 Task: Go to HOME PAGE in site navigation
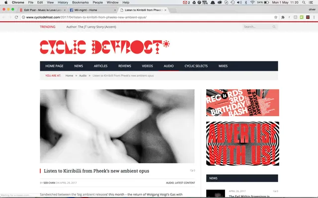click(x=54, y=66)
